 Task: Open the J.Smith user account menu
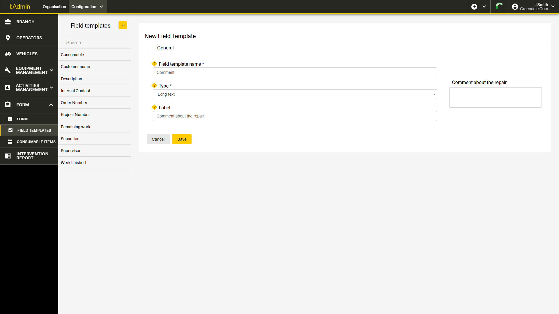533,7
